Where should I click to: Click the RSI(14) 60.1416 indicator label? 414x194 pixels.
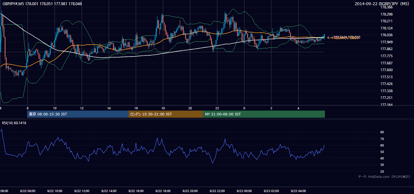click(x=15, y=123)
